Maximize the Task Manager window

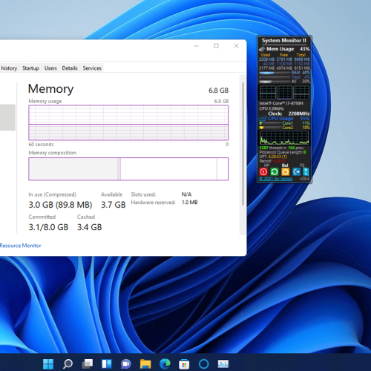tap(216, 46)
